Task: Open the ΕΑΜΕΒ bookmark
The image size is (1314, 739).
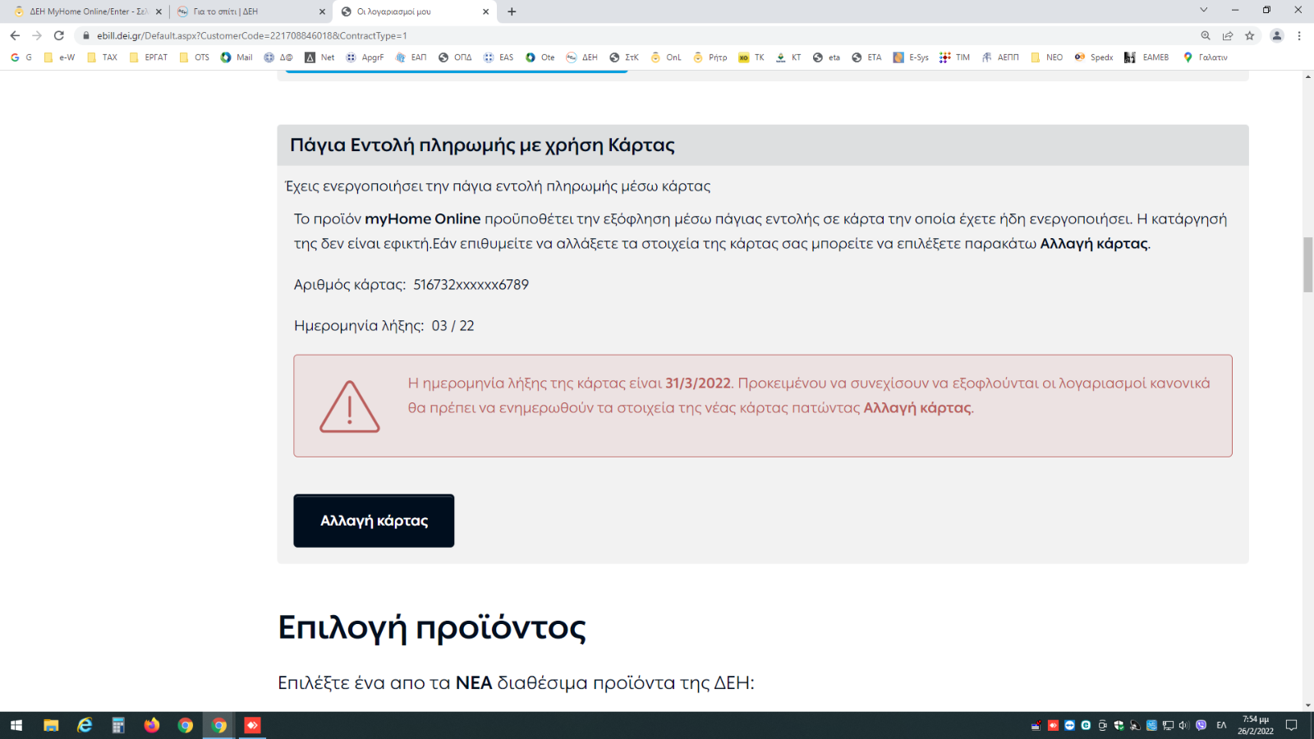Action: 1146,57
